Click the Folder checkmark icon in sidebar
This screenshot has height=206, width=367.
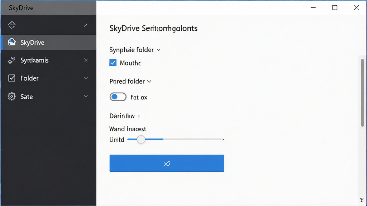(11, 78)
